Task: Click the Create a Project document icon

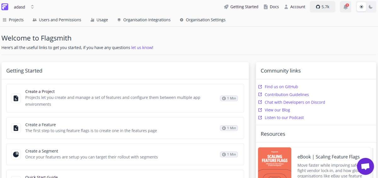Action: pyautogui.click(x=16, y=98)
